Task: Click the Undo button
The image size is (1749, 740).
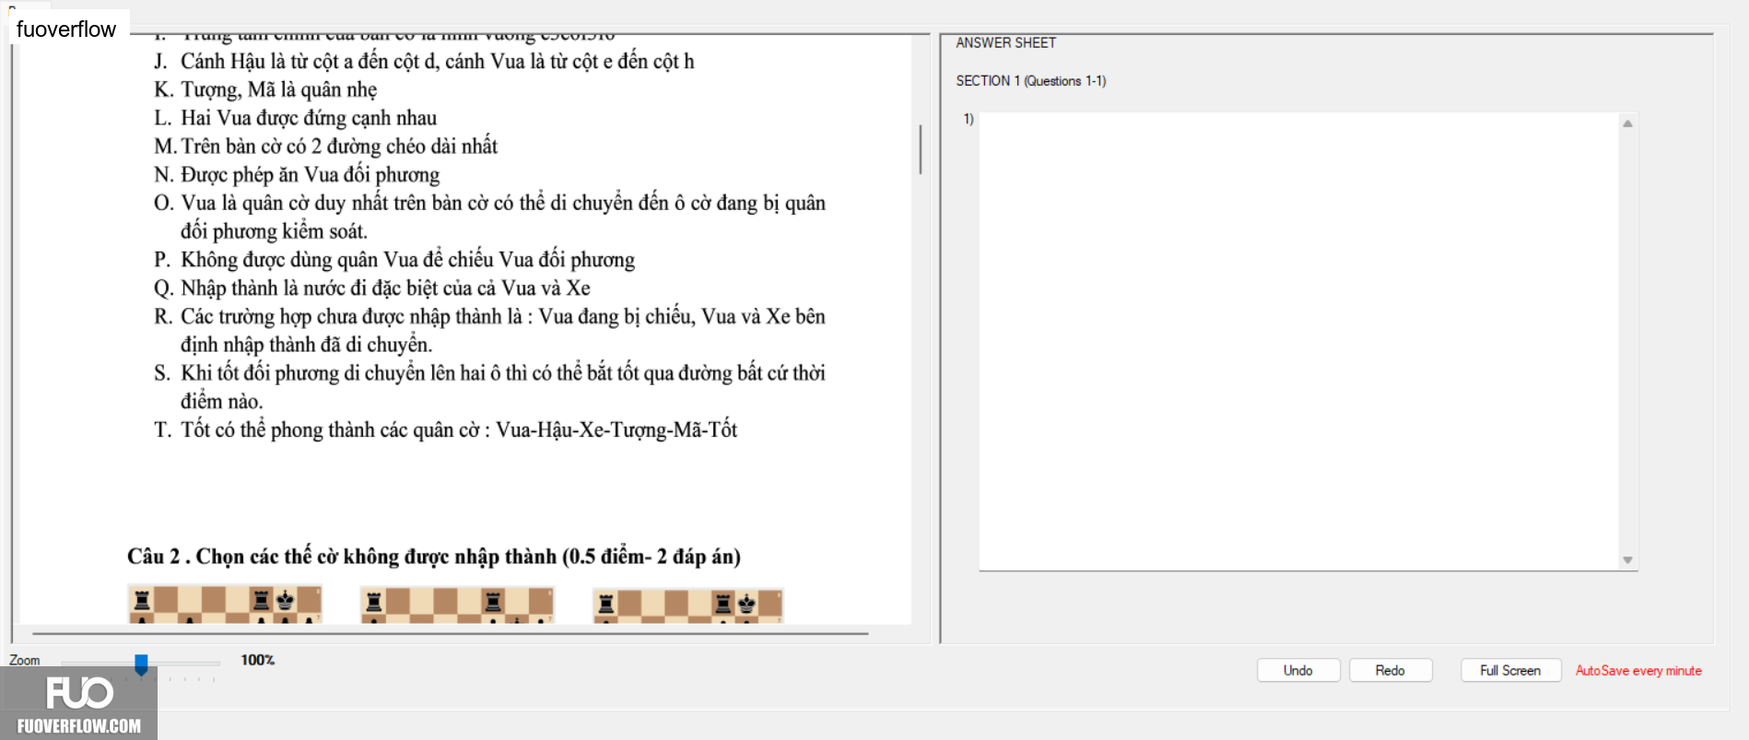Action: (x=1297, y=670)
